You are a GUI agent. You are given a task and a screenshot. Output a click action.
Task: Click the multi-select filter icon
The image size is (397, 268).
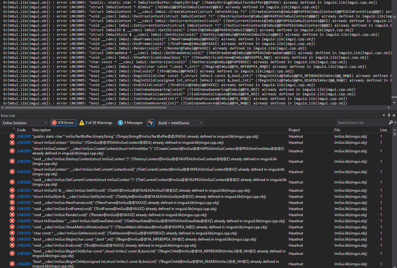tap(150, 122)
